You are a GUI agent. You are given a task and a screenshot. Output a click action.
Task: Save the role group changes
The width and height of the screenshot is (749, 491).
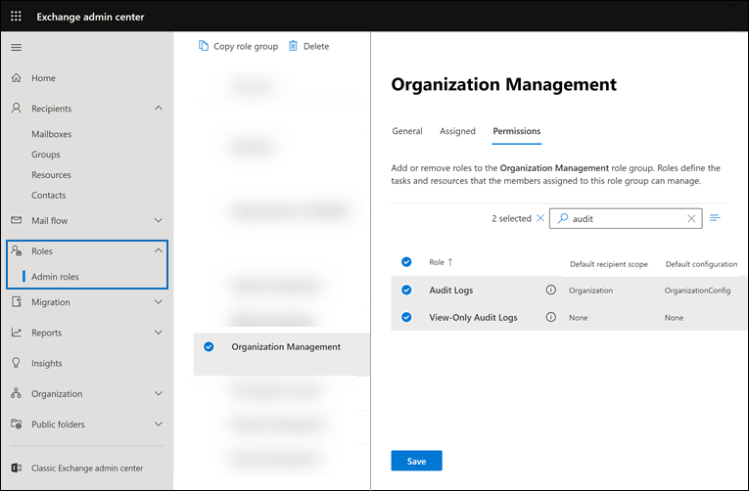pyautogui.click(x=416, y=461)
